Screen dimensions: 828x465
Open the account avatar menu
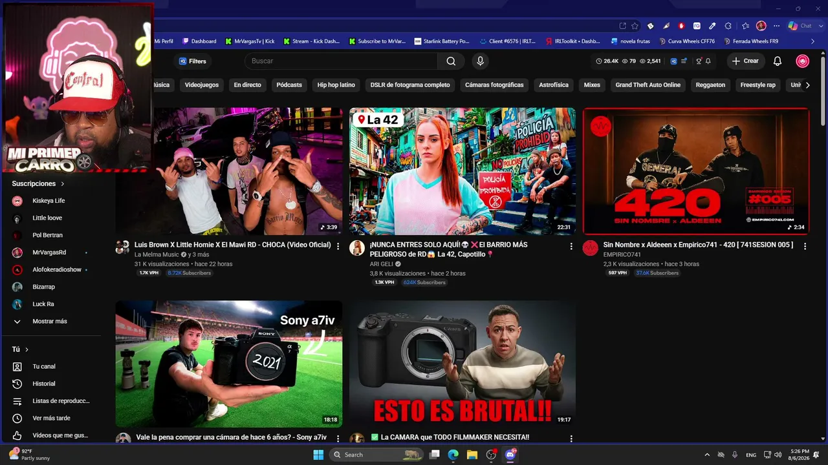[803, 61]
